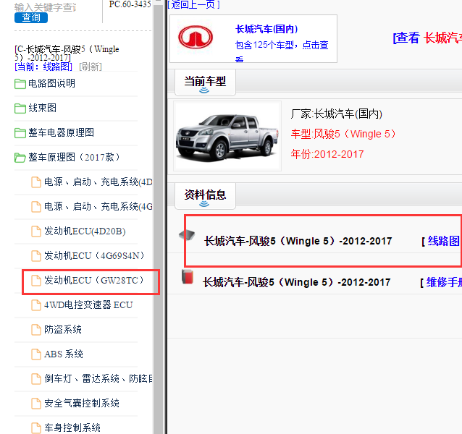Click second row title 长城汽车-风骏5 维修手册 entry
Viewport: 462px width, 434px height.
[296, 283]
